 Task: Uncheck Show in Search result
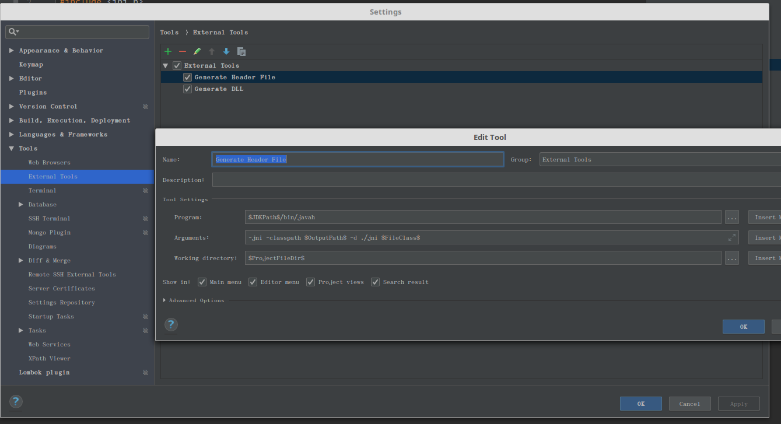click(375, 282)
